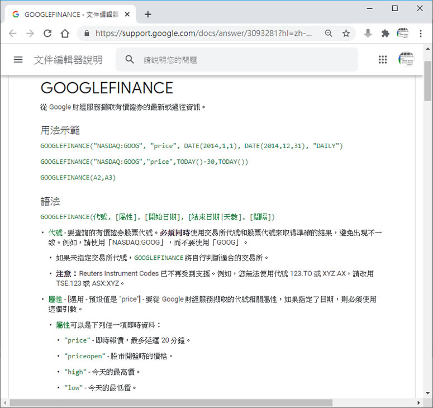The height and width of the screenshot is (408, 433).
Task: Click the search magnifier in help search box
Action: 130,59
